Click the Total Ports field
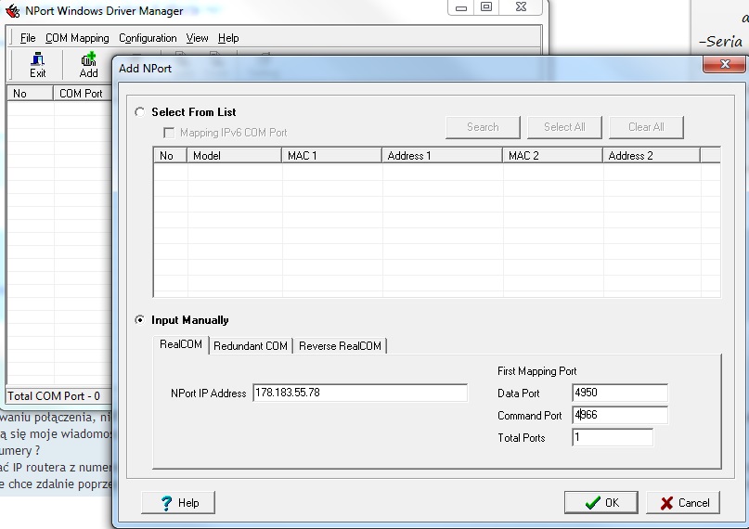 tap(613, 437)
